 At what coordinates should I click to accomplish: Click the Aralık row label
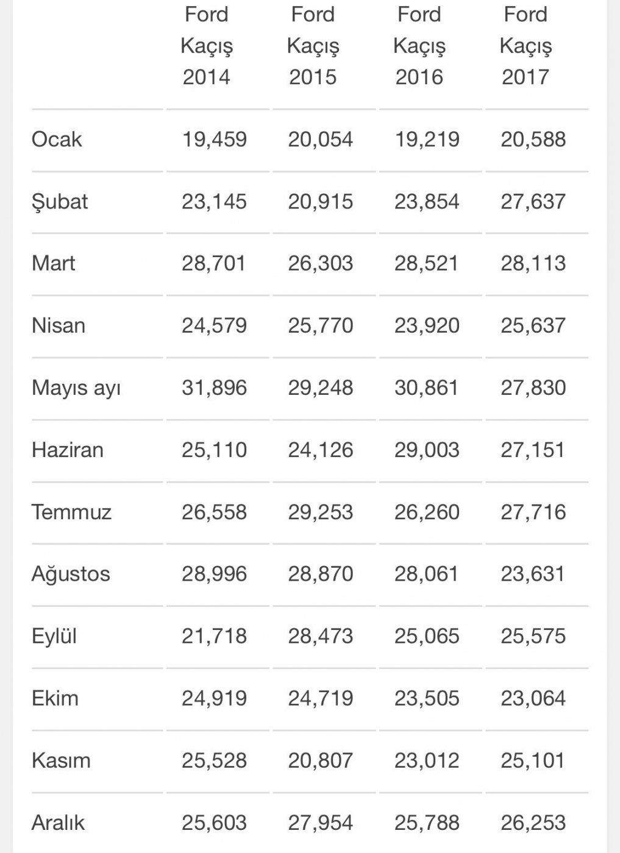click(59, 823)
